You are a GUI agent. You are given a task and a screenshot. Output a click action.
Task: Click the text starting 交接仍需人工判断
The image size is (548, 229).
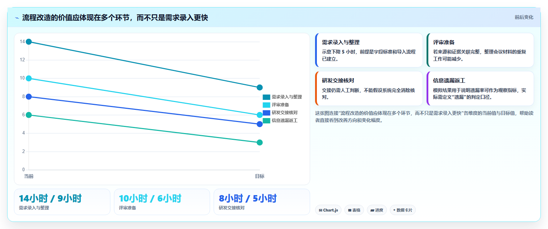point(368,93)
